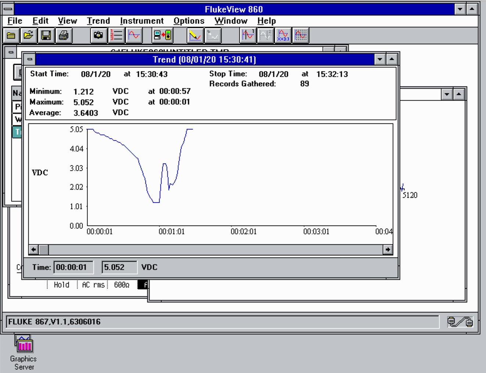This screenshot has width=486, height=373.
Task: Open the Graphics Server desktop icon
Action: point(24,352)
